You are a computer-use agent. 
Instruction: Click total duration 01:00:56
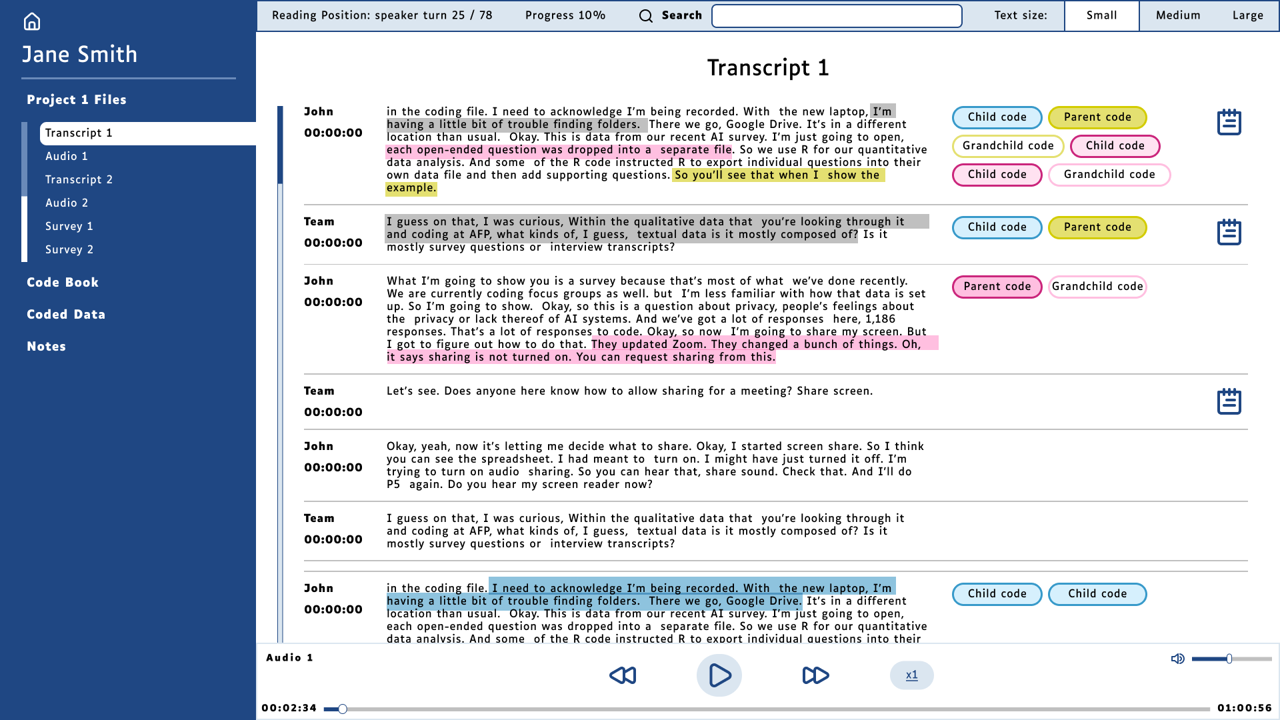point(1245,708)
